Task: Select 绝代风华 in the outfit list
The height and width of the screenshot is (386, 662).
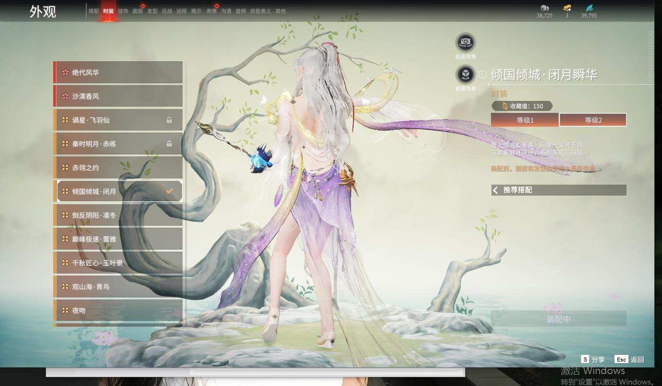Action: (118, 72)
